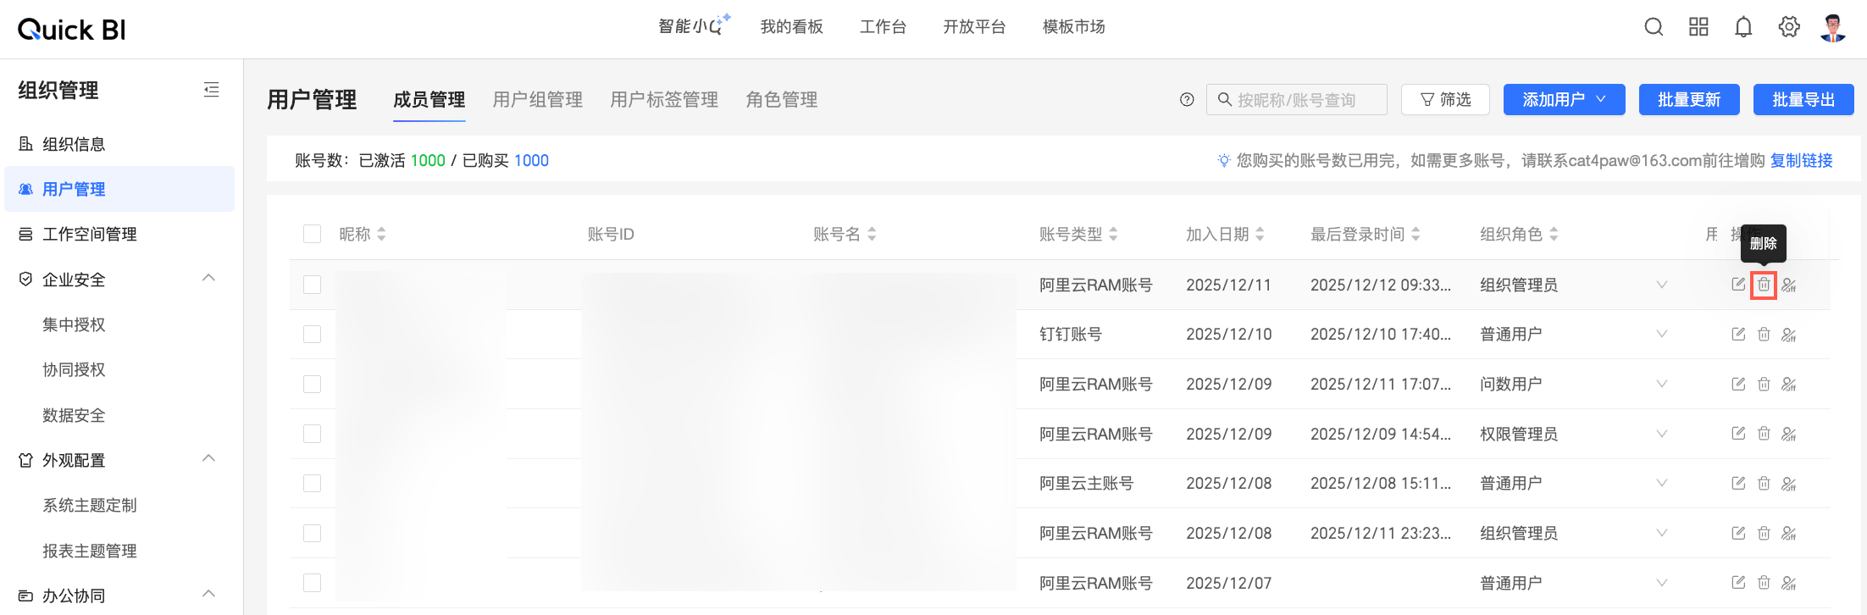The width and height of the screenshot is (1867, 615).
Task: Delete the 钉钉账号 row user
Action: click(x=1764, y=334)
